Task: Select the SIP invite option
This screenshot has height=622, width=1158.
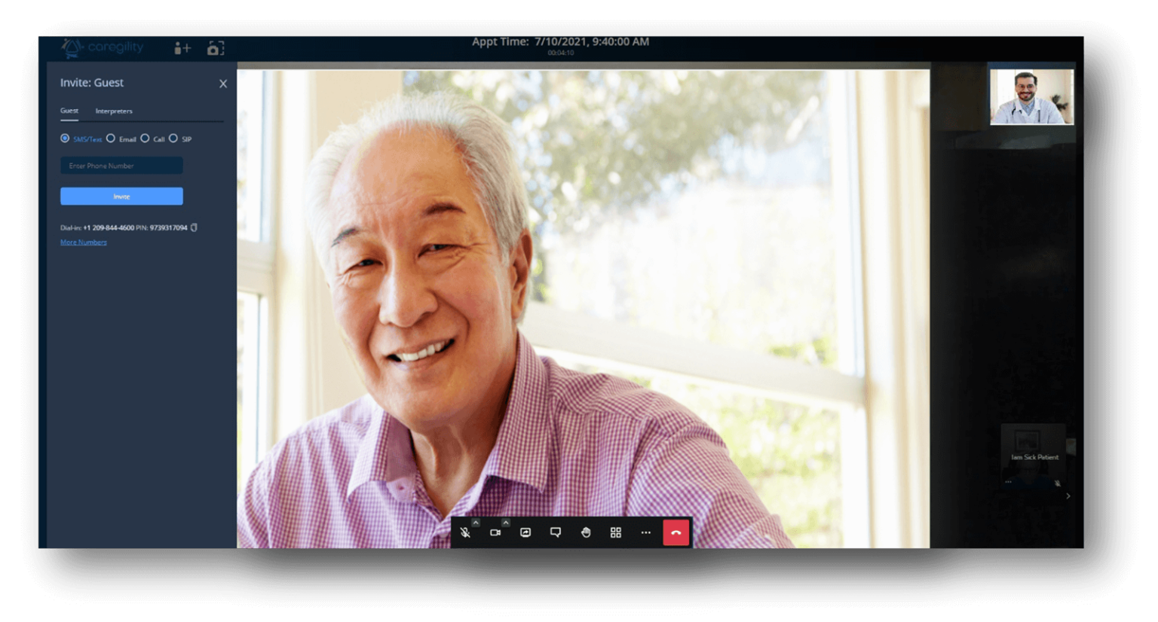Action: coord(173,139)
